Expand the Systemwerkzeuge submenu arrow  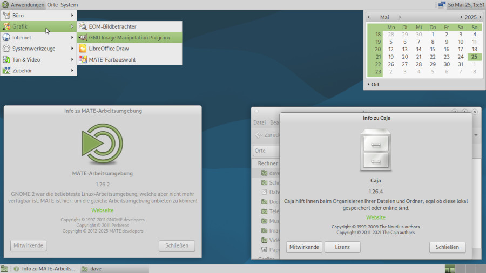pyautogui.click(x=72, y=49)
